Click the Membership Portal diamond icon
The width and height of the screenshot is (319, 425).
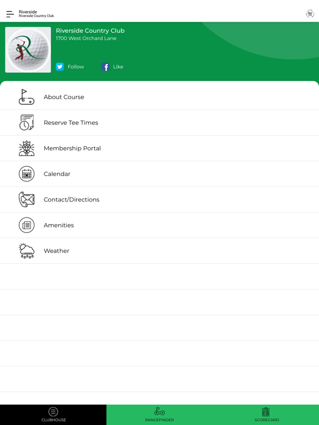tap(27, 148)
